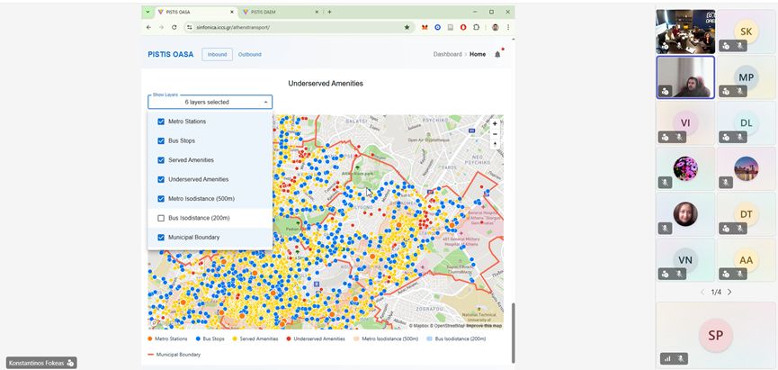Zoom out on the map
The width and height of the screenshot is (778, 370).
[x=495, y=133]
